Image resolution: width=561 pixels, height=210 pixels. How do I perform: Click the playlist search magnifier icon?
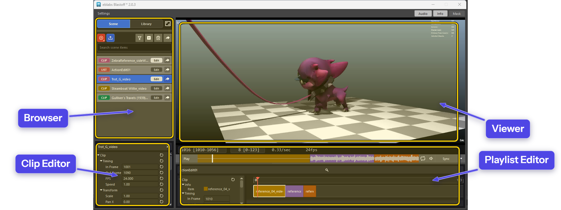(327, 170)
